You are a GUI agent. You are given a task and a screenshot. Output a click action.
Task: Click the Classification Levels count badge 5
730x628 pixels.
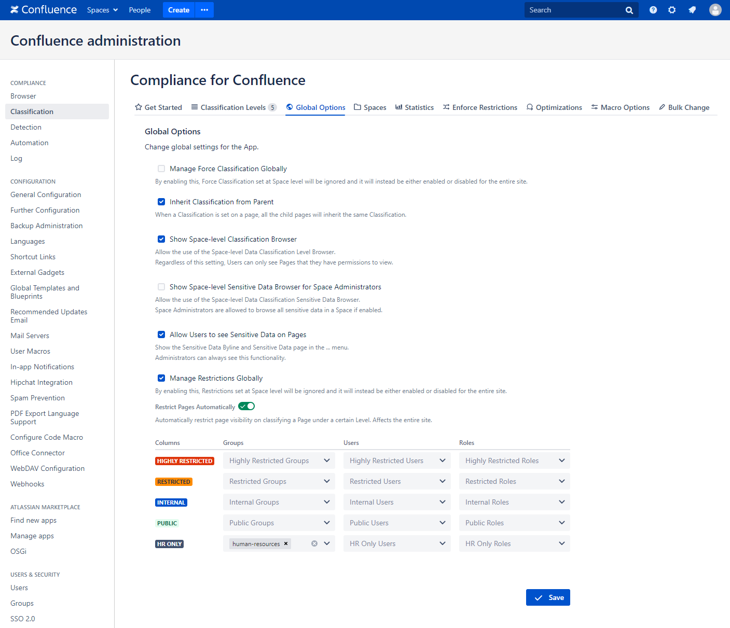click(x=272, y=107)
